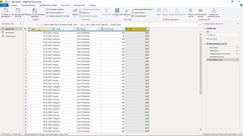Open the Standard (Стандартный) operations menu

click(117, 12)
